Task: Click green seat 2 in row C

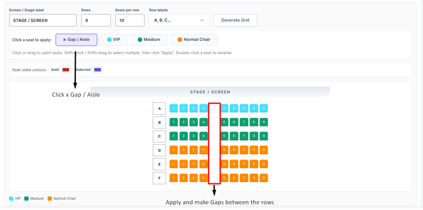Action: pos(184,136)
